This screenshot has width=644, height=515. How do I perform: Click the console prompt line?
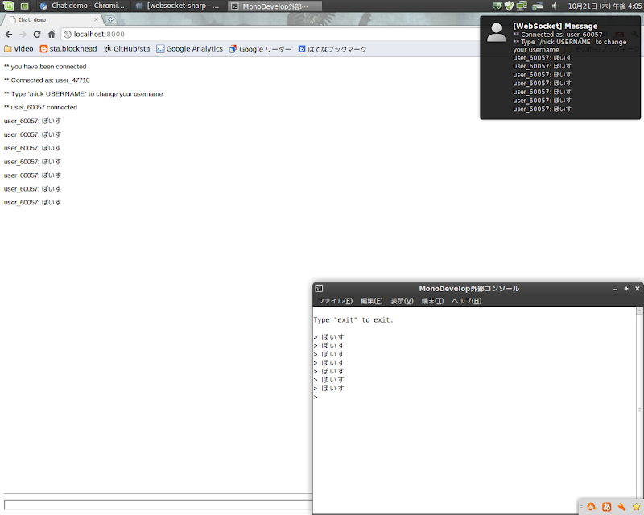tap(316, 398)
